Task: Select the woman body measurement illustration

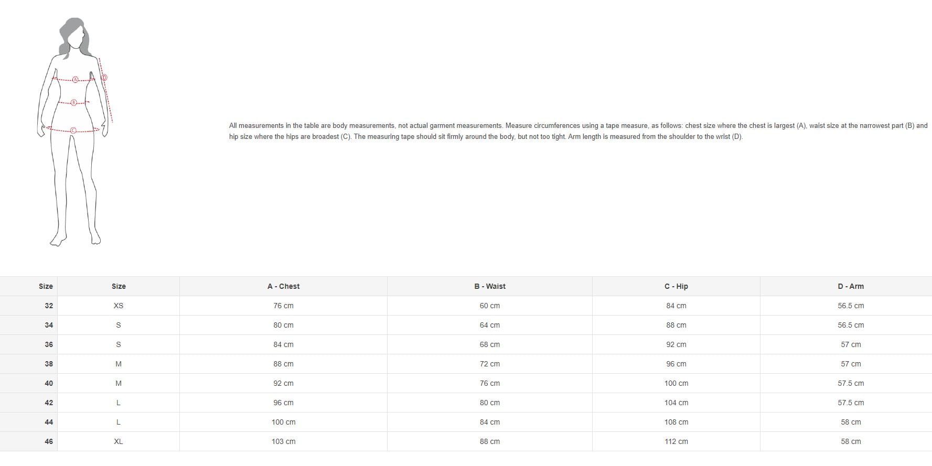Action: pyautogui.click(x=74, y=132)
